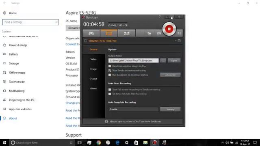Open Apps for websites settings

click(20, 109)
